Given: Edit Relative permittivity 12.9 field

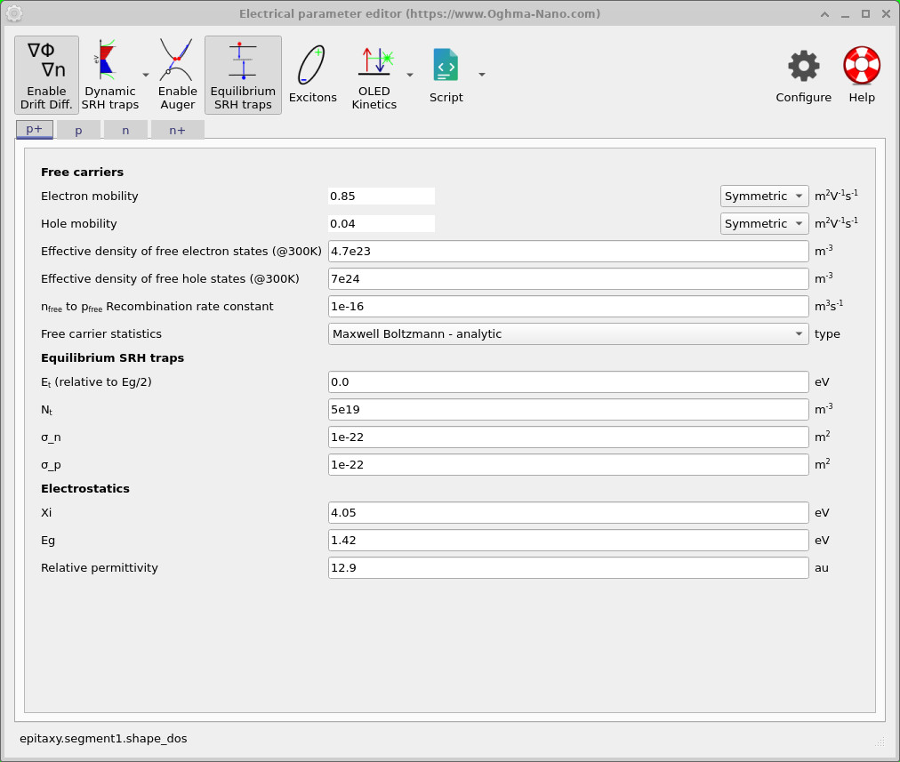Looking at the screenshot, I should coord(568,568).
